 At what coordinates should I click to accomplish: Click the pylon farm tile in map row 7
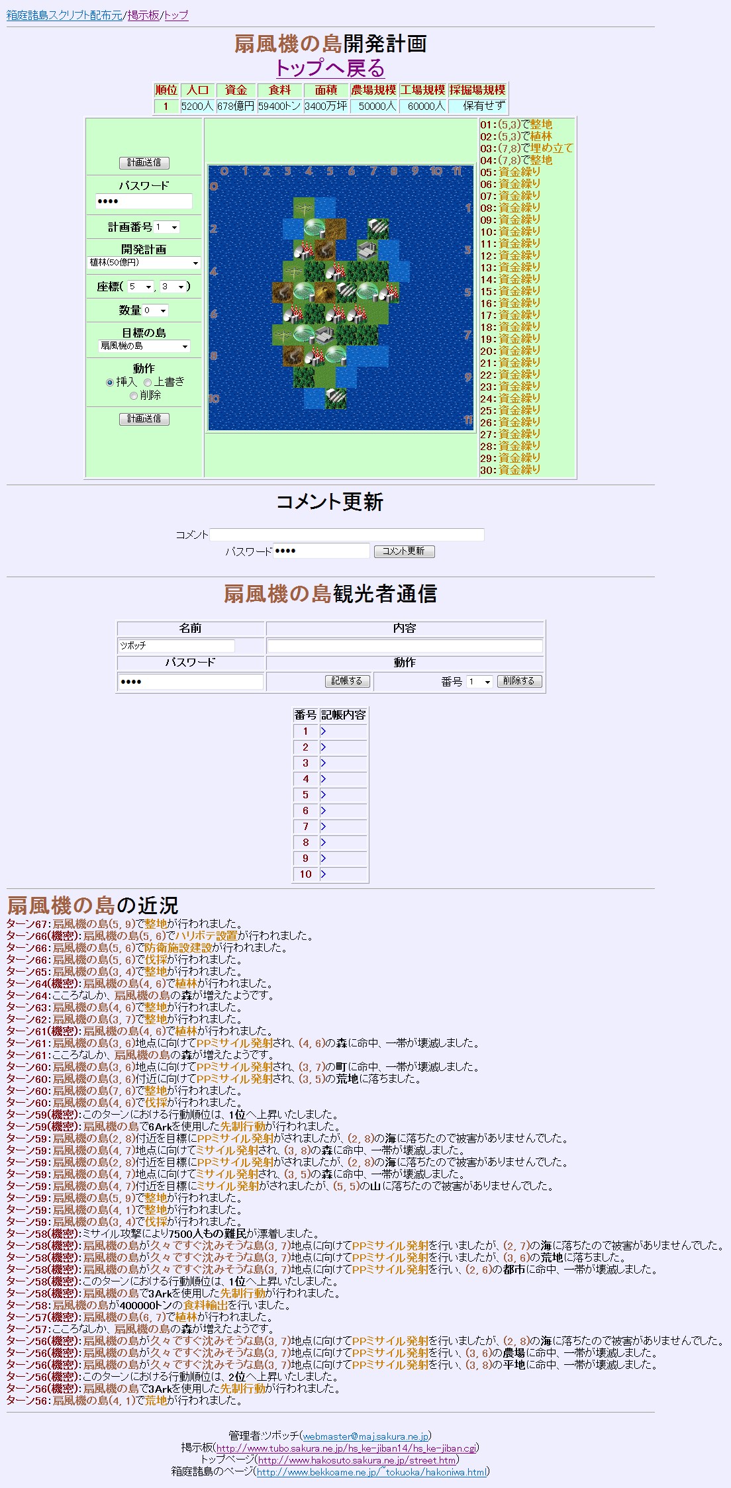click(283, 335)
